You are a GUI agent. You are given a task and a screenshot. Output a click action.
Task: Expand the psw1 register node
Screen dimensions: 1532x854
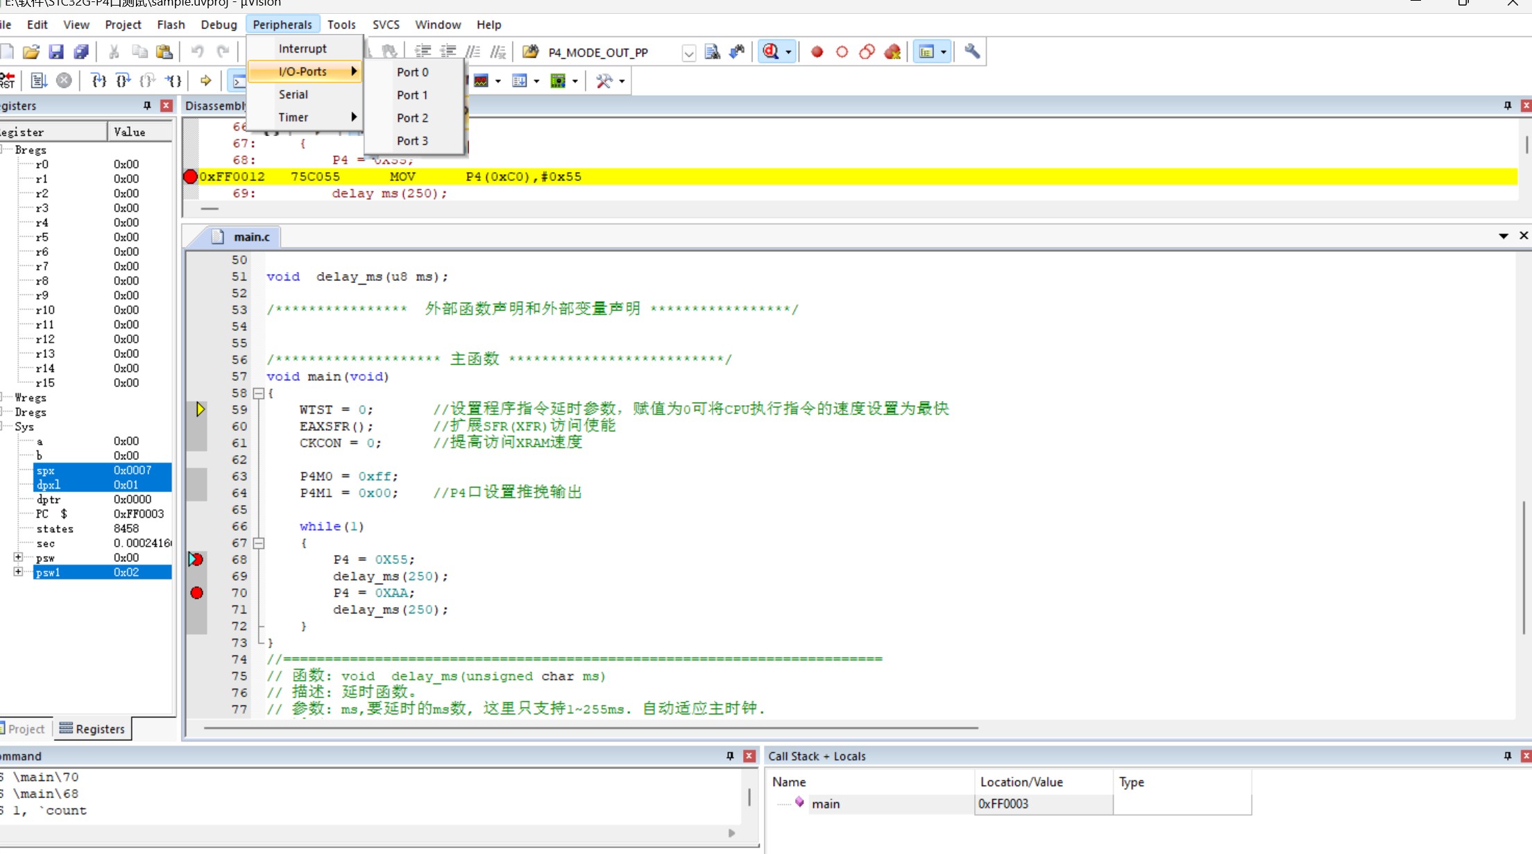pos(19,572)
